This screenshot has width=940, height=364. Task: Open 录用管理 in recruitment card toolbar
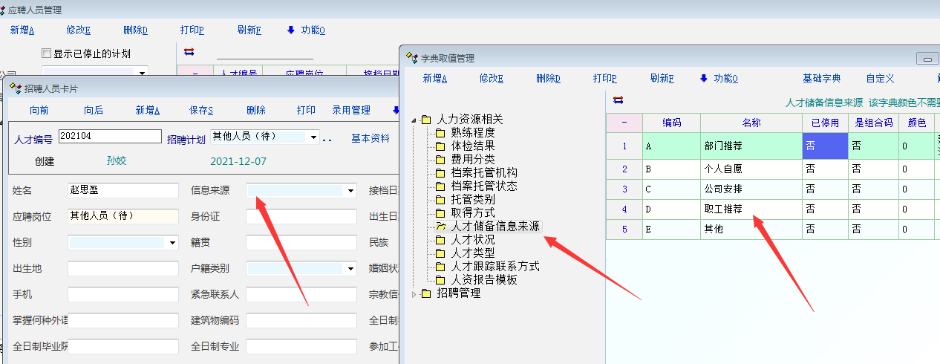pyautogui.click(x=350, y=110)
